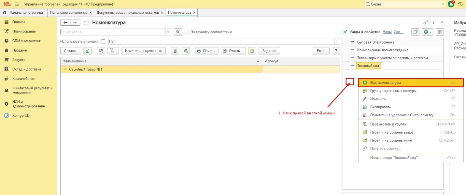Follow the Виды link in right panel
This screenshot has width=466, height=195.
point(387,32)
